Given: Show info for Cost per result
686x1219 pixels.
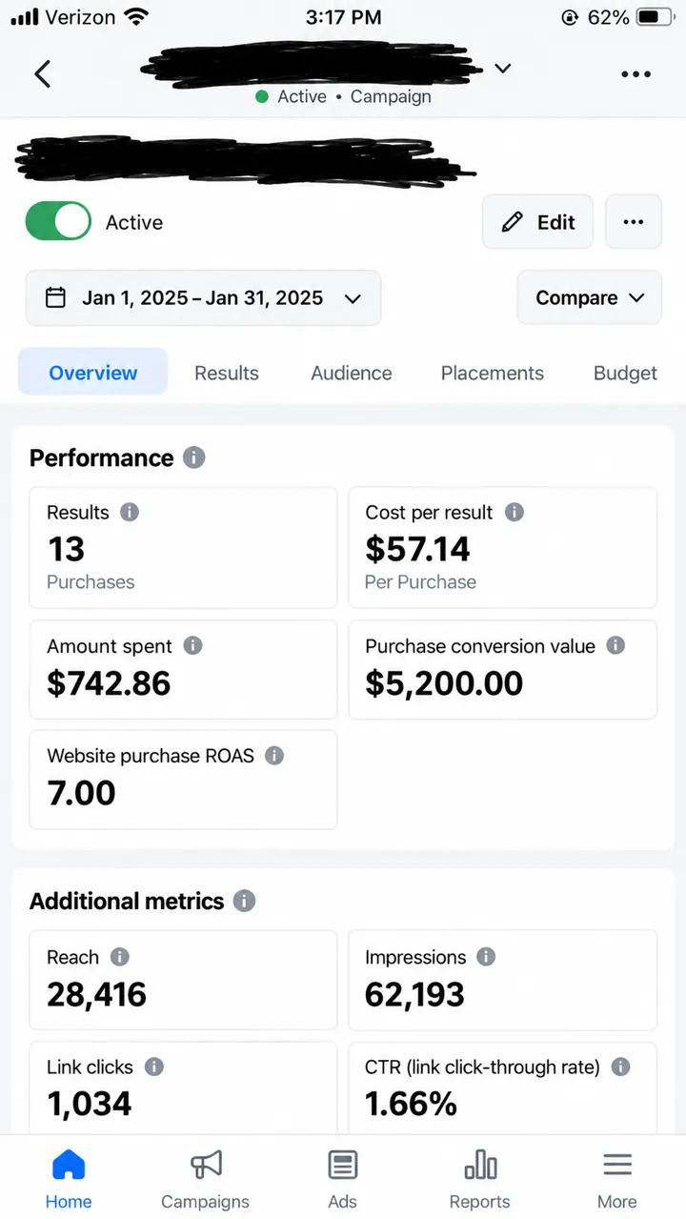Looking at the screenshot, I should click(514, 512).
